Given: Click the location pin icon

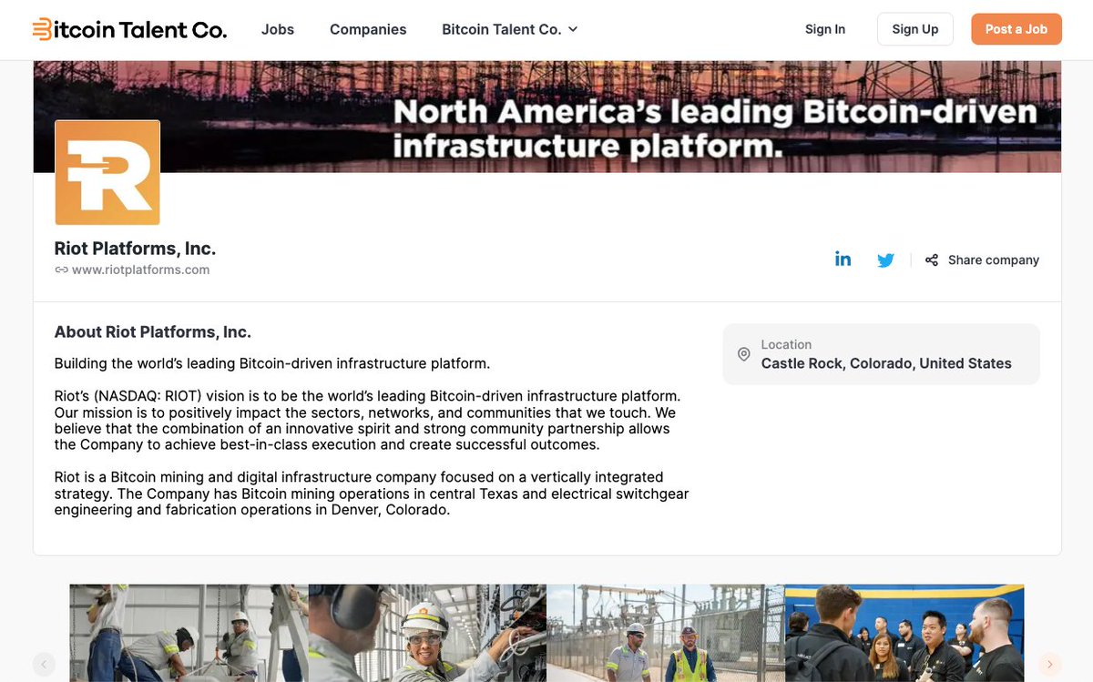Looking at the screenshot, I should tap(744, 354).
